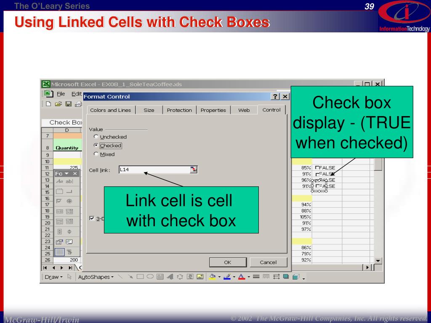
Task: Select the Button tool on Forms toolbar
Action: click(x=69, y=191)
